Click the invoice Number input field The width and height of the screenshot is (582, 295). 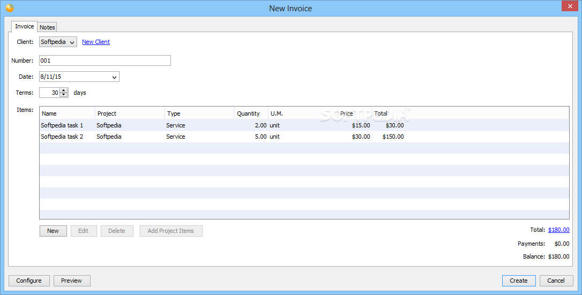105,60
